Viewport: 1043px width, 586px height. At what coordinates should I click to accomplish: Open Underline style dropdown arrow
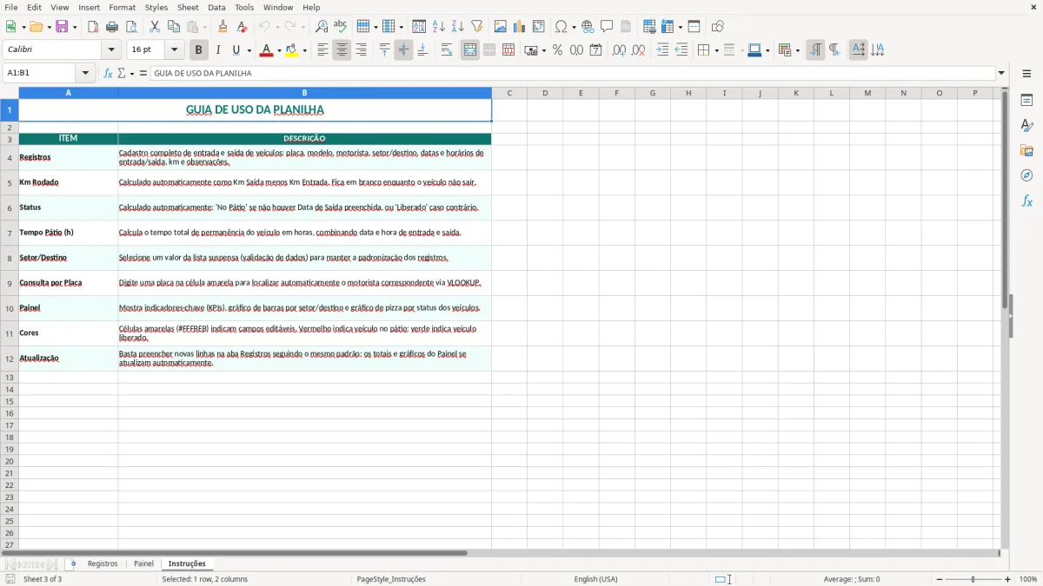tap(249, 50)
